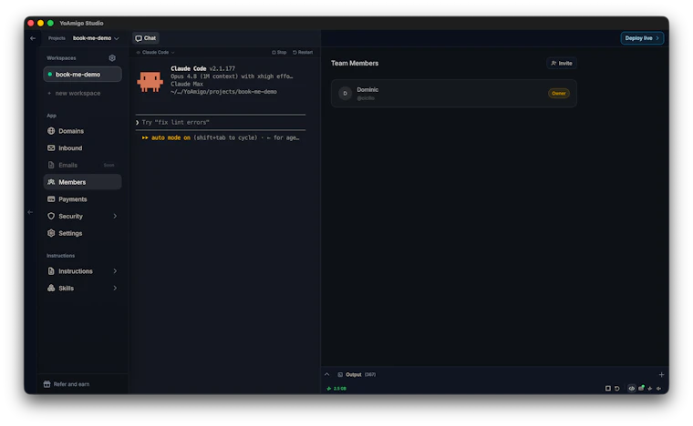Select the book-me-demo workspace

tap(83, 75)
